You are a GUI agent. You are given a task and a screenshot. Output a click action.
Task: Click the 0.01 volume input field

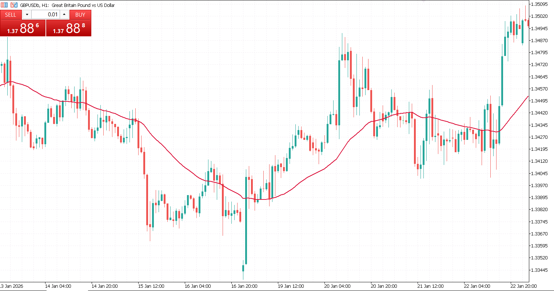click(45, 15)
